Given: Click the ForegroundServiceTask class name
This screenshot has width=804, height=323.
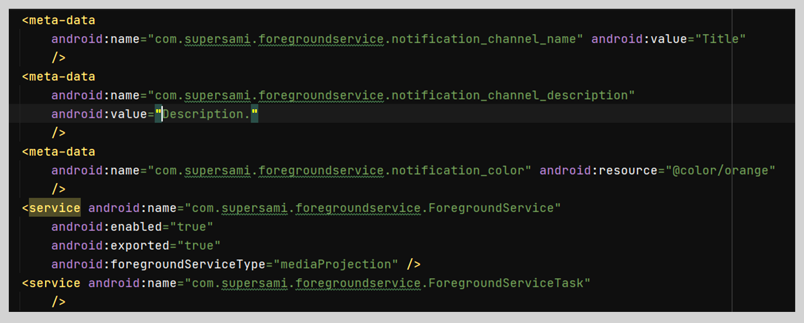Looking at the screenshot, I should point(506,283).
